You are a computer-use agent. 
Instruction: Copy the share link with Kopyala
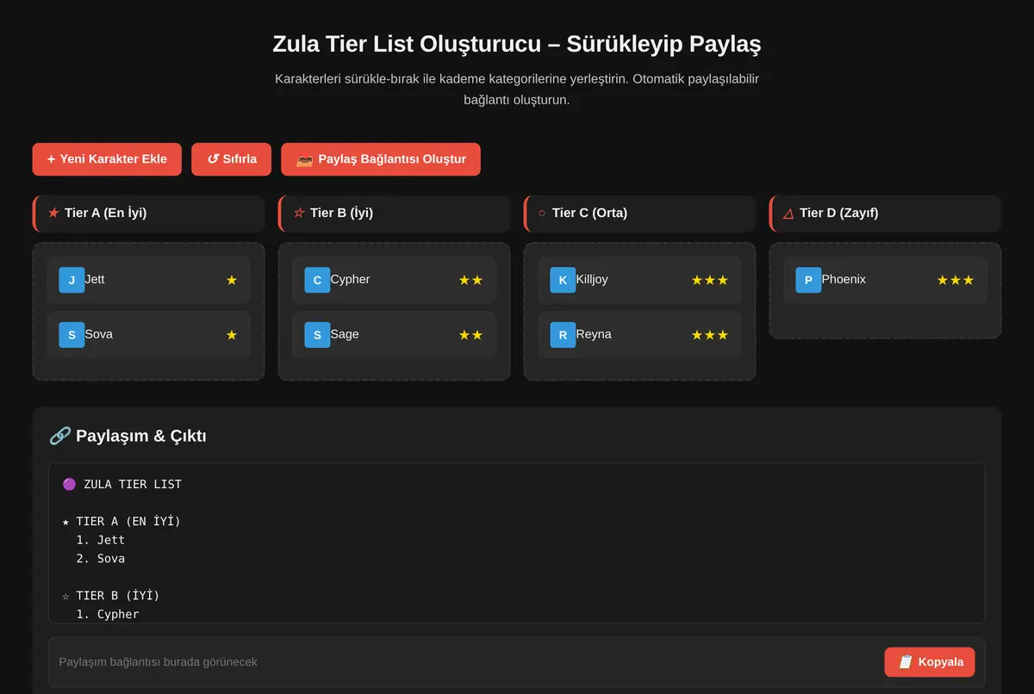(930, 662)
